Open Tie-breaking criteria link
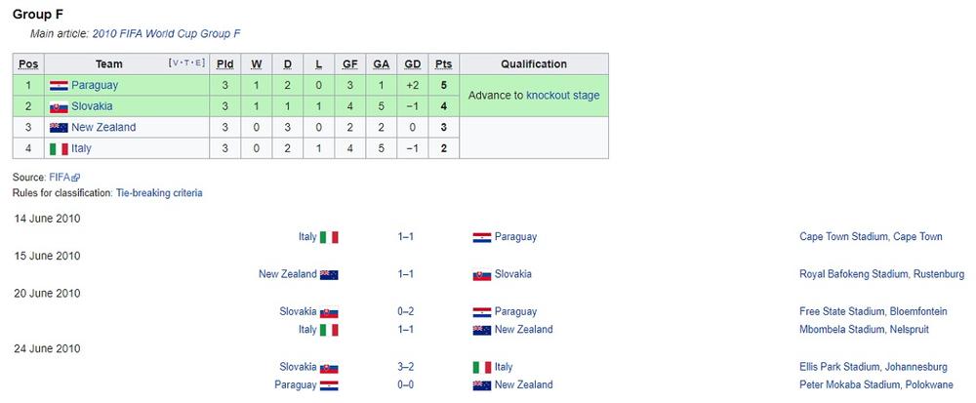Viewport: 976px width, 403px height. pos(159,193)
